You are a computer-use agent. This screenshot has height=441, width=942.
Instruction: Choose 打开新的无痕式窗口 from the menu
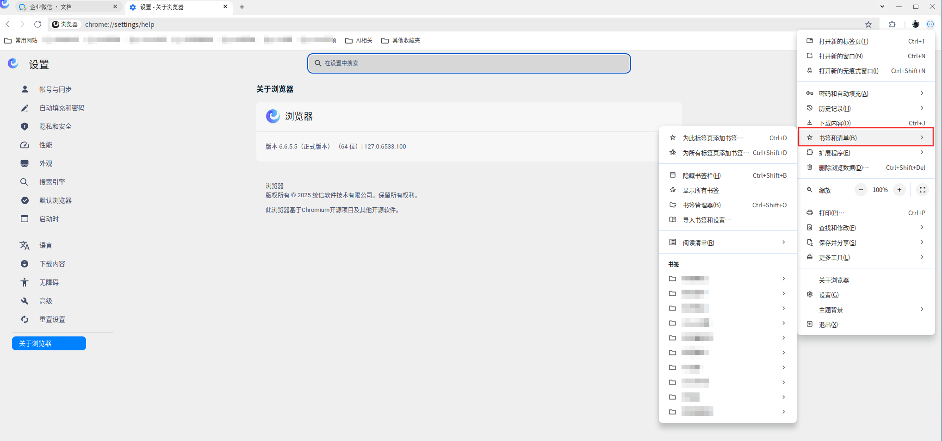[x=866, y=71]
